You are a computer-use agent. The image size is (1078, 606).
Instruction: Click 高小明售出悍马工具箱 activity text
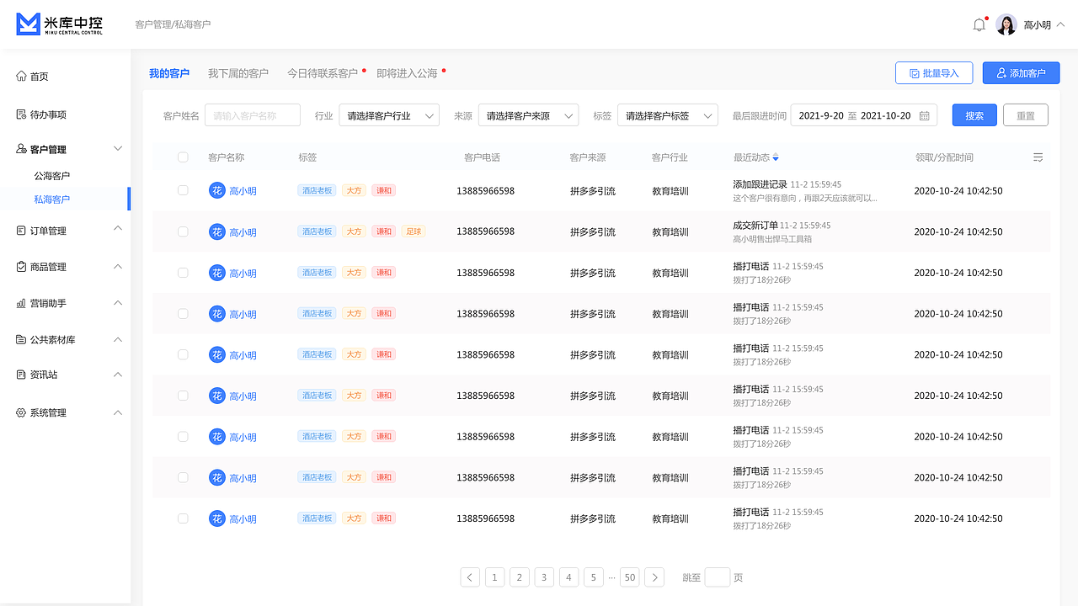(772, 239)
